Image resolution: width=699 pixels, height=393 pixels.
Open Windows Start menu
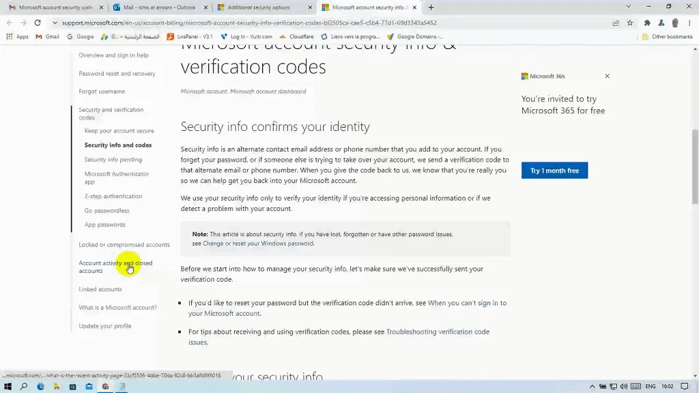[8, 386]
